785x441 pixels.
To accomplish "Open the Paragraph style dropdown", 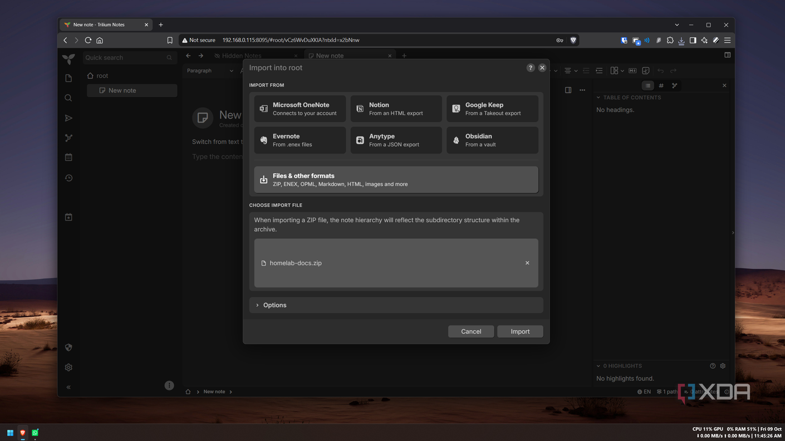I will tap(210, 71).
